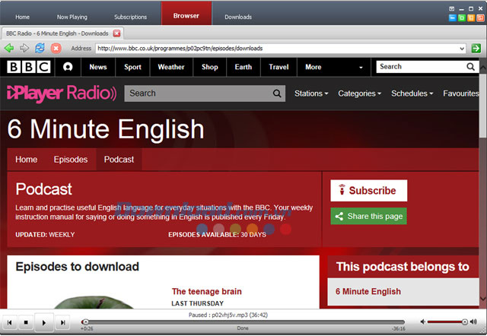487x336 pixels.
Task: Click the browser back arrow
Action: click(x=9, y=48)
